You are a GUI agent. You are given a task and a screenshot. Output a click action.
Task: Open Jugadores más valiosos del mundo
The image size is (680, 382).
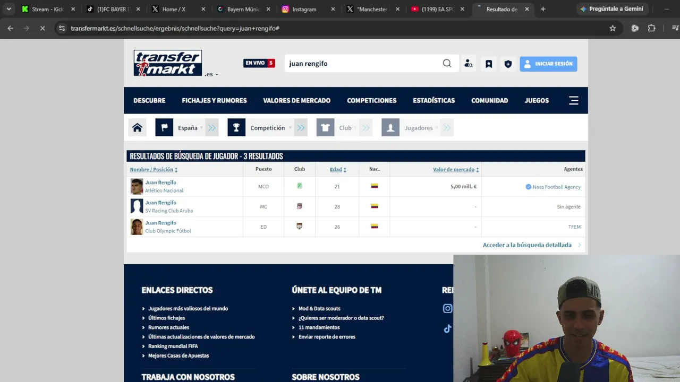188,308
